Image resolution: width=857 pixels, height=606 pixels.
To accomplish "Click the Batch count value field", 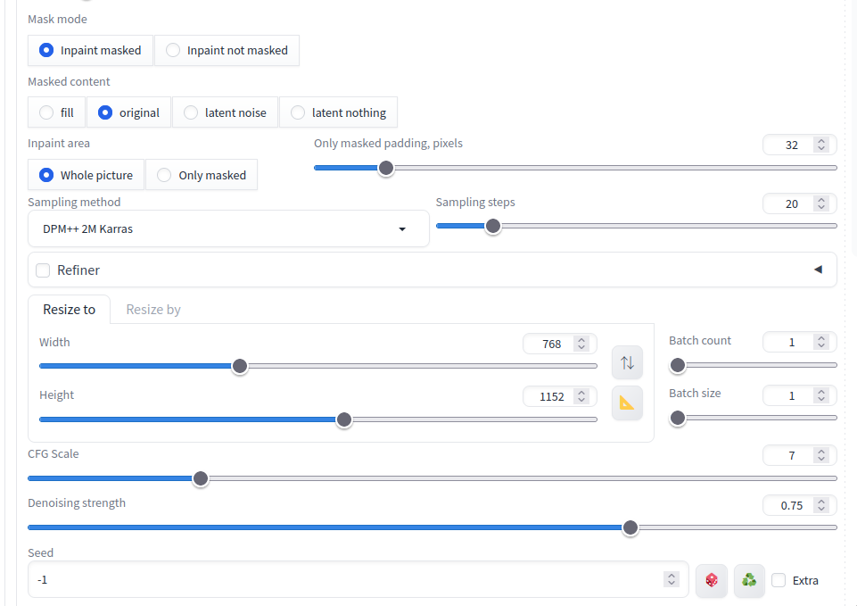I will coord(790,342).
